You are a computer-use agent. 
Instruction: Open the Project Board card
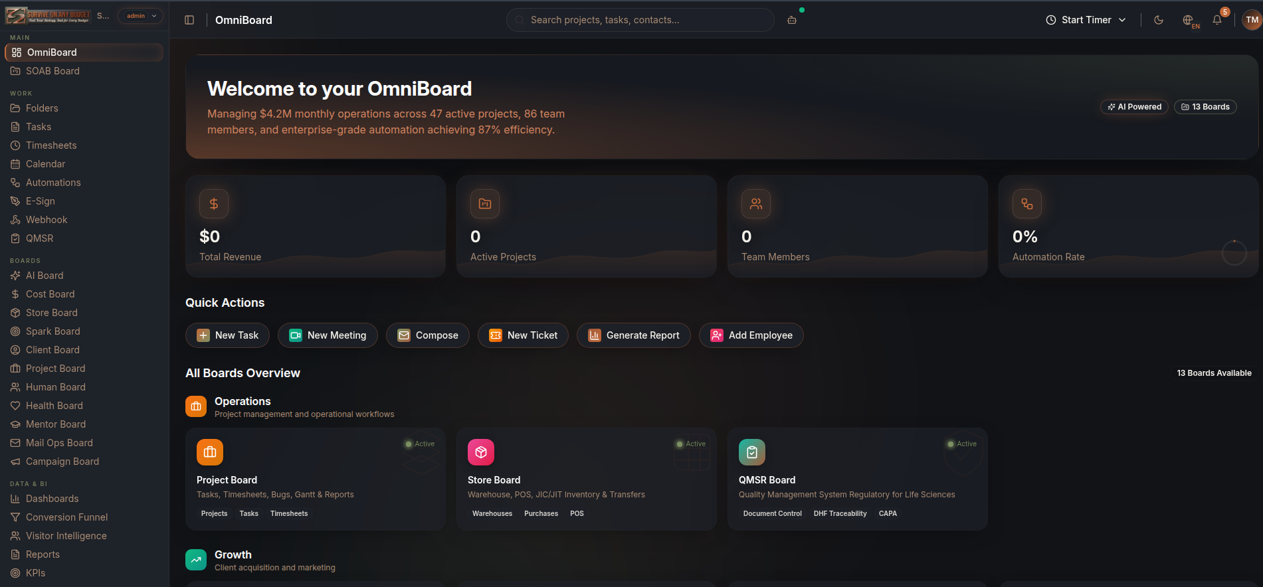[x=316, y=479]
